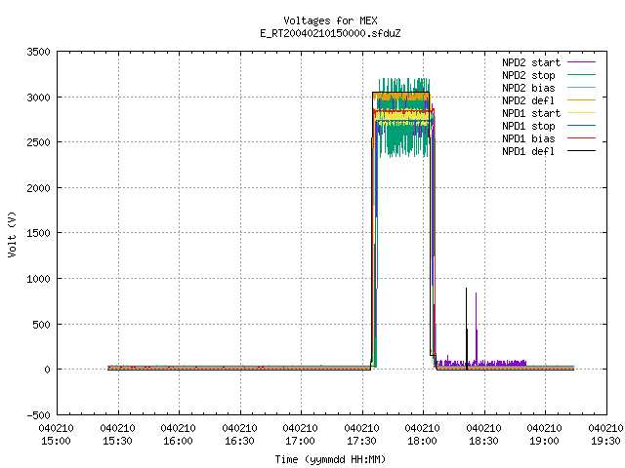Pick the red line sample for NPD1 bias
This screenshot has width=625, height=468.
coord(581,138)
